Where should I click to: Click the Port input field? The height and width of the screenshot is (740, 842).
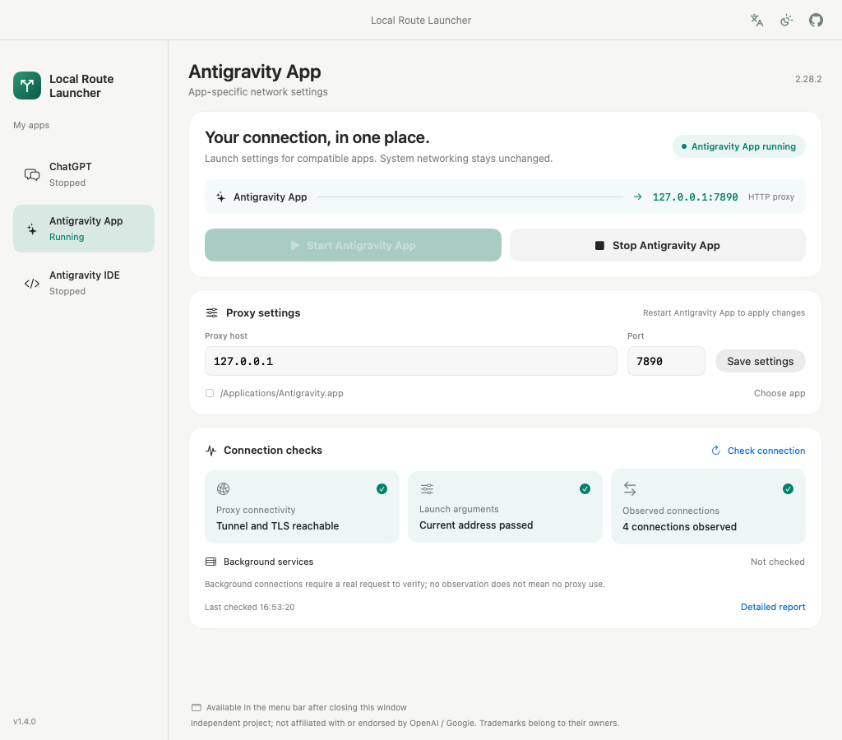pos(666,361)
